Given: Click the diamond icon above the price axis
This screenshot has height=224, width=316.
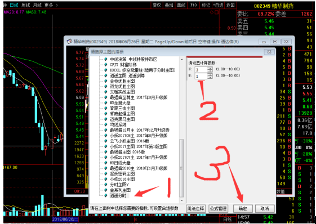Looking at the screenshot, I should 212,12.
